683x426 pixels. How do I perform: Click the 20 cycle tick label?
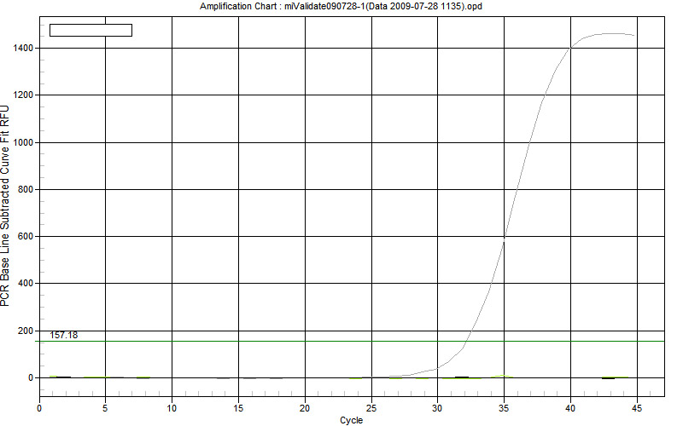(305, 408)
